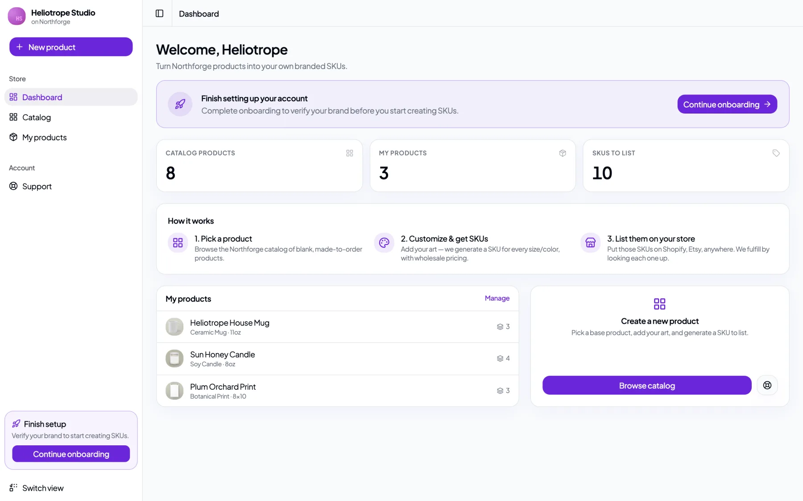The width and height of the screenshot is (803, 501).
Task: Open the SKUs to List stat card
Action: click(x=686, y=166)
